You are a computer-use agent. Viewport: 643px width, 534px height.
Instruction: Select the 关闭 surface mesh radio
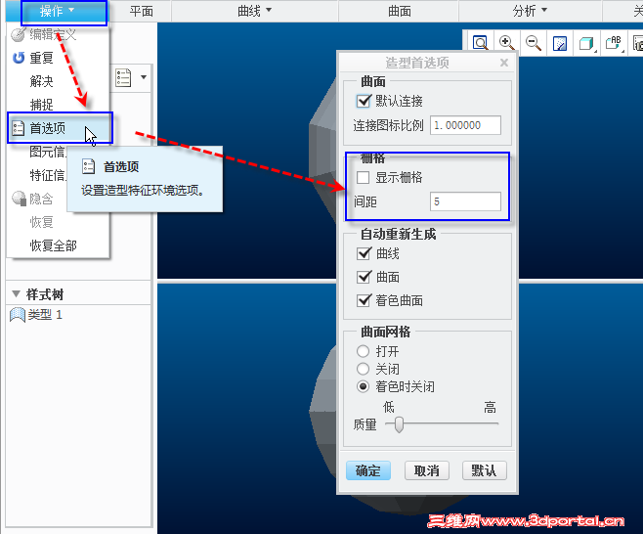pos(363,369)
